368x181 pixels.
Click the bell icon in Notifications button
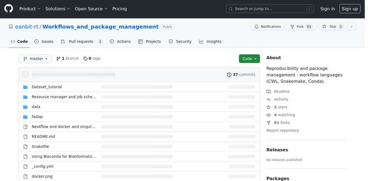click(x=257, y=26)
